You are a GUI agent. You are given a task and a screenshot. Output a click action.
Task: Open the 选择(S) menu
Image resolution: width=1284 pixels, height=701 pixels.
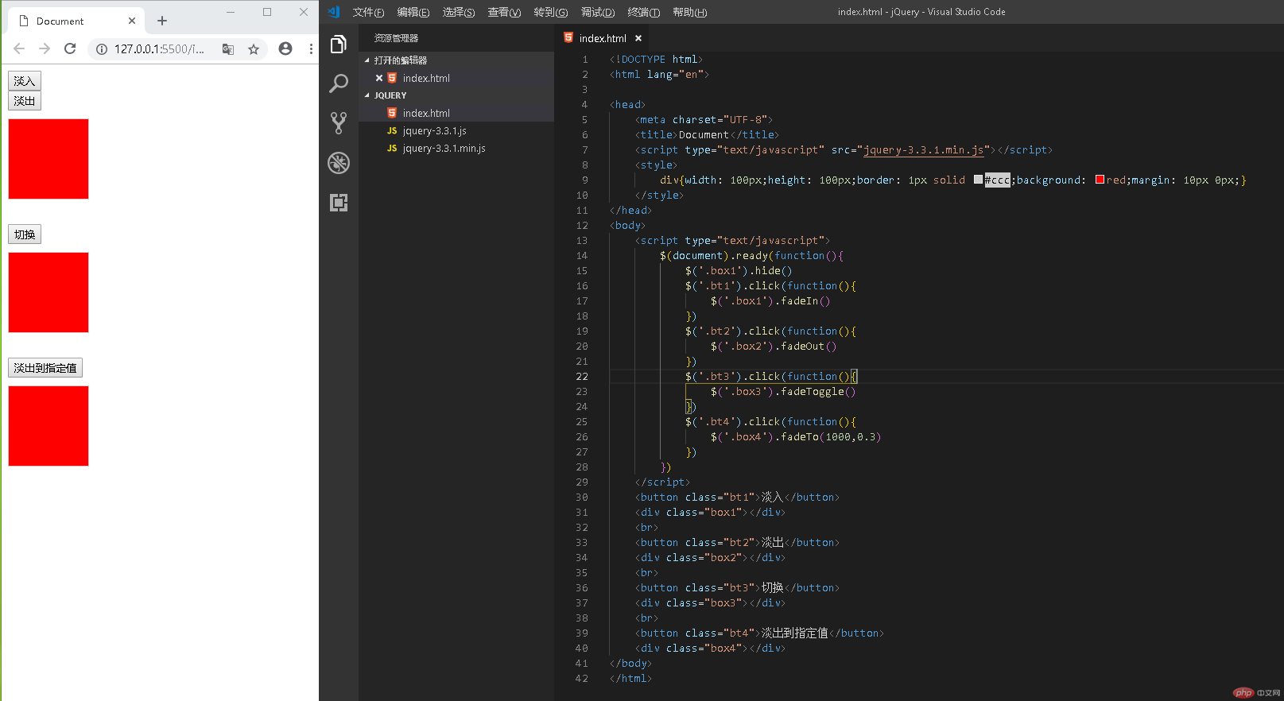(x=459, y=12)
